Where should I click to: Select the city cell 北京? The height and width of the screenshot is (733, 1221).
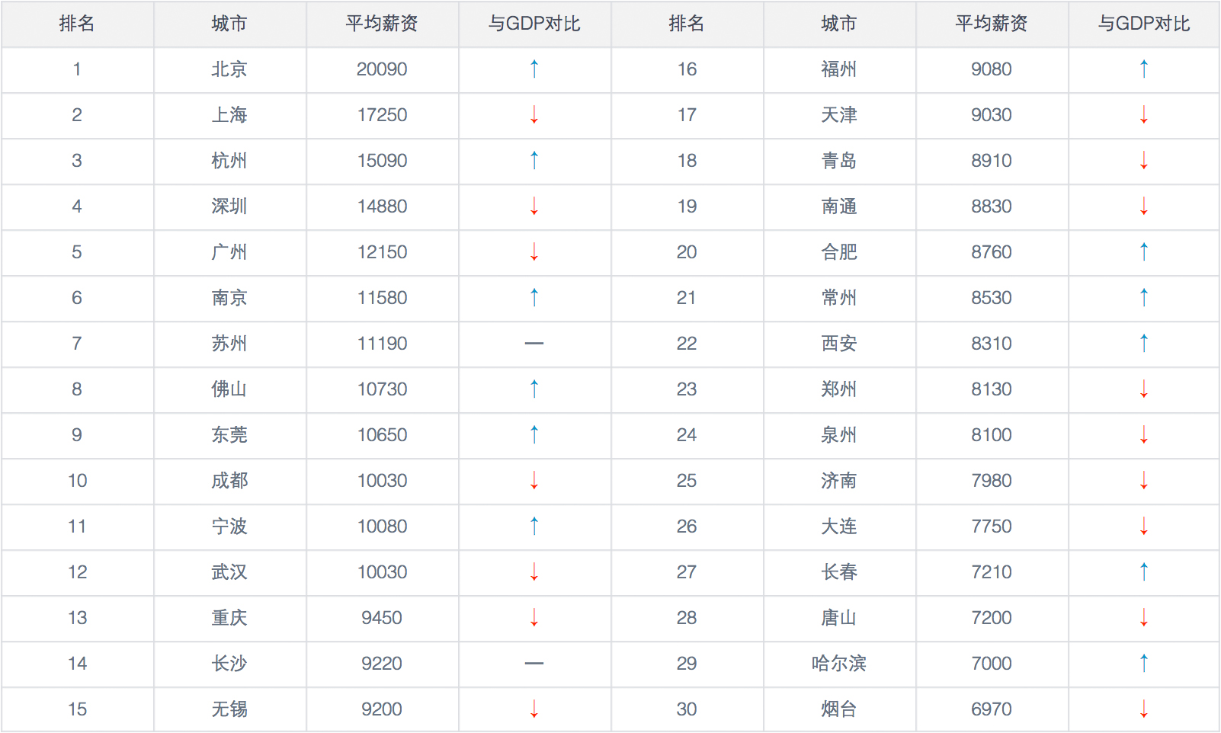pyautogui.click(x=229, y=69)
